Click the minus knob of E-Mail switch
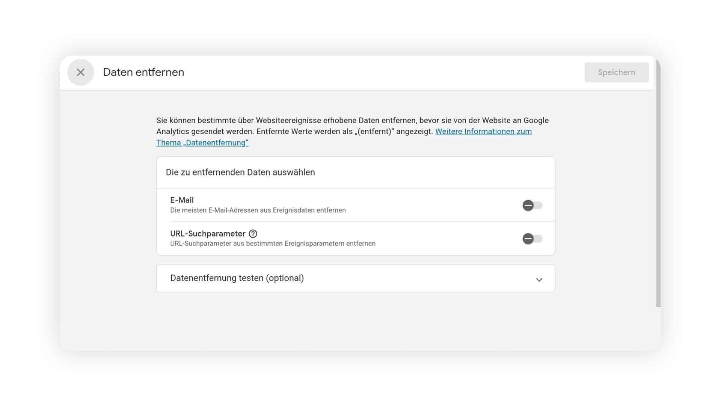The height and width of the screenshot is (406, 721). (528, 205)
